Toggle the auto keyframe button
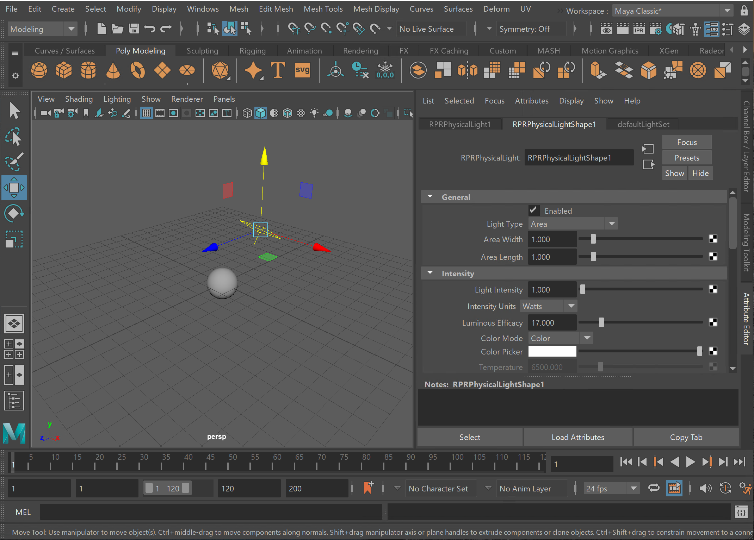Viewport: 754px width, 540px height. [x=725, y=488]
